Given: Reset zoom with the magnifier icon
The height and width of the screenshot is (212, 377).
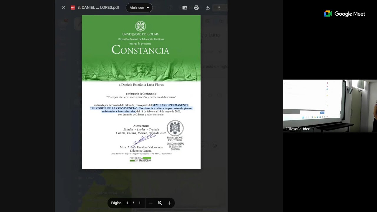Looking at the screenshot, I should (160, 203).
